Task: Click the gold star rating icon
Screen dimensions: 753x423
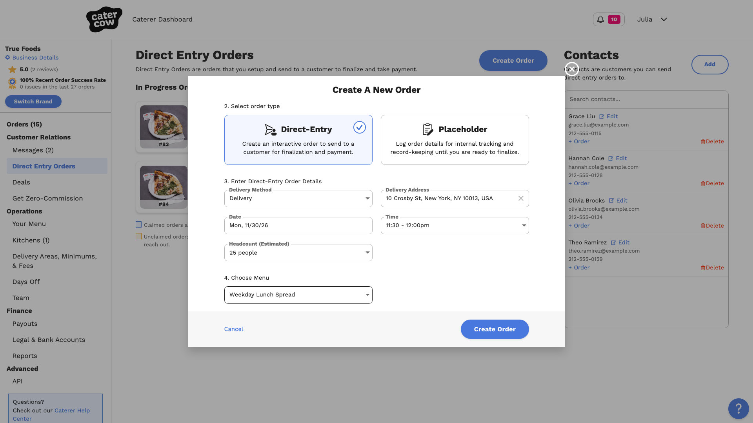Action: 12,69
